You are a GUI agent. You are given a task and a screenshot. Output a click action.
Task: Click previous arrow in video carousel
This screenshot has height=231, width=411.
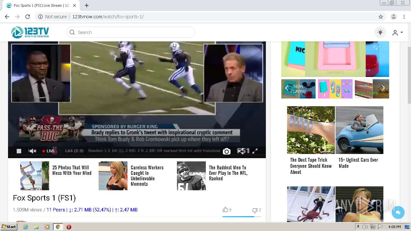[287, 88]
